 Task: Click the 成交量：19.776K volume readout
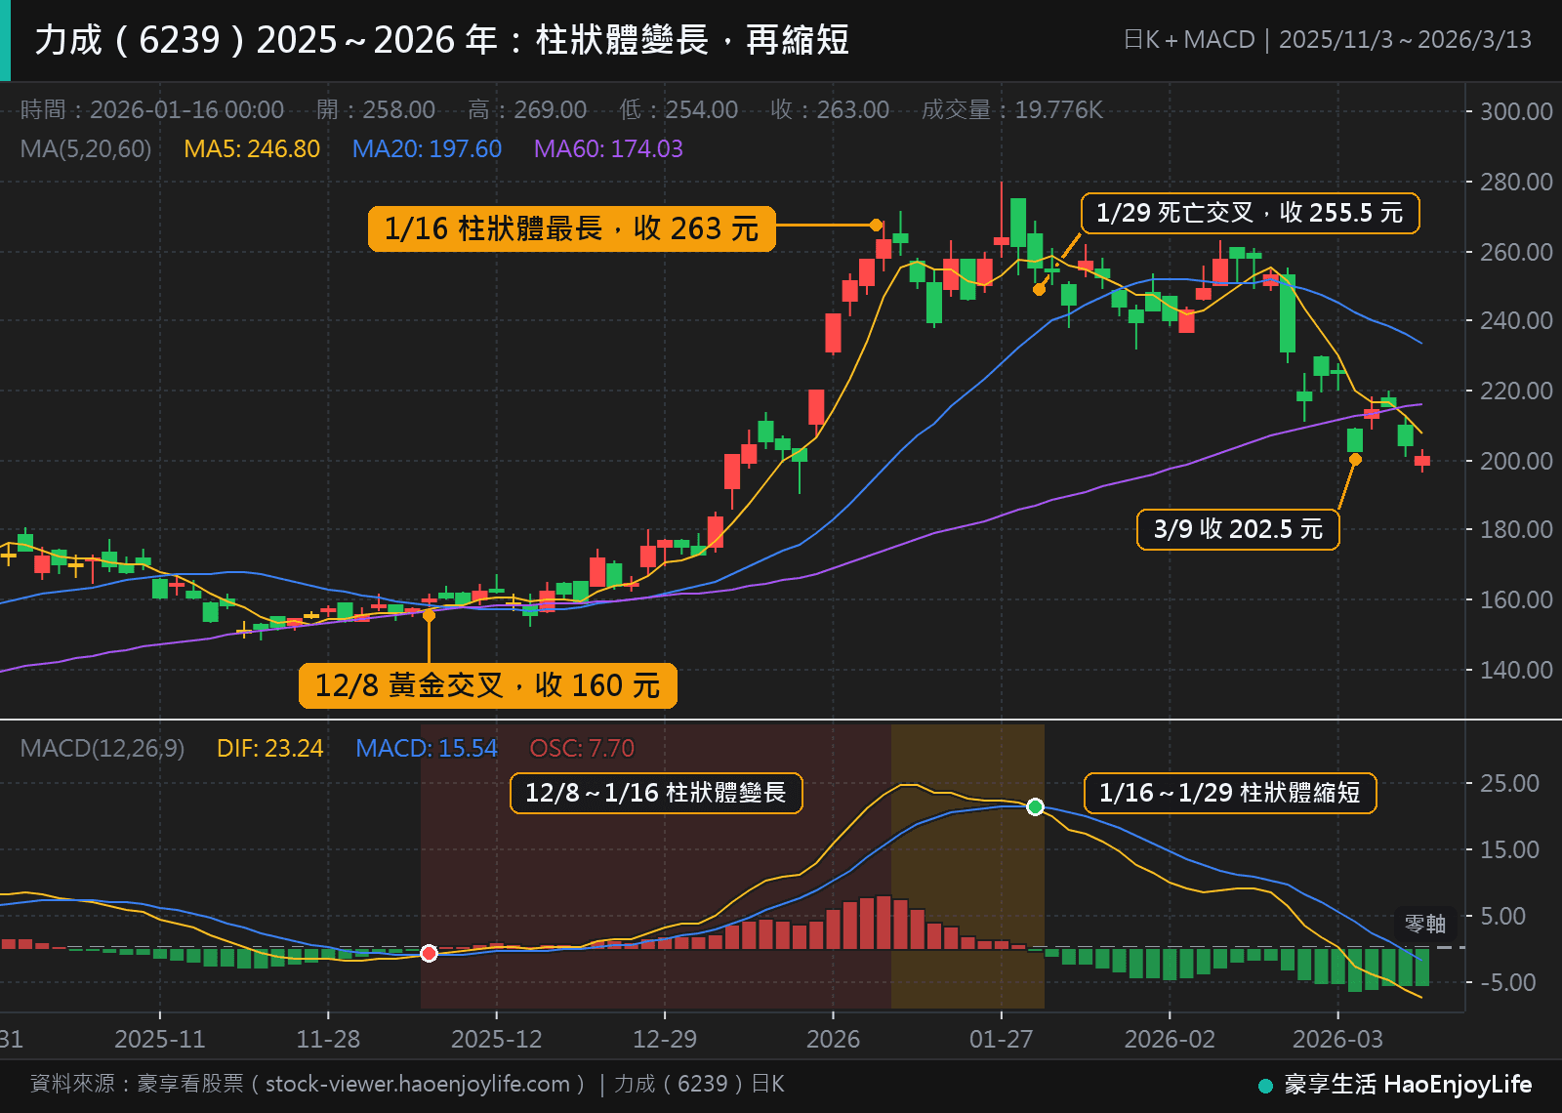pyautogui.click(x=1012, y=109)
